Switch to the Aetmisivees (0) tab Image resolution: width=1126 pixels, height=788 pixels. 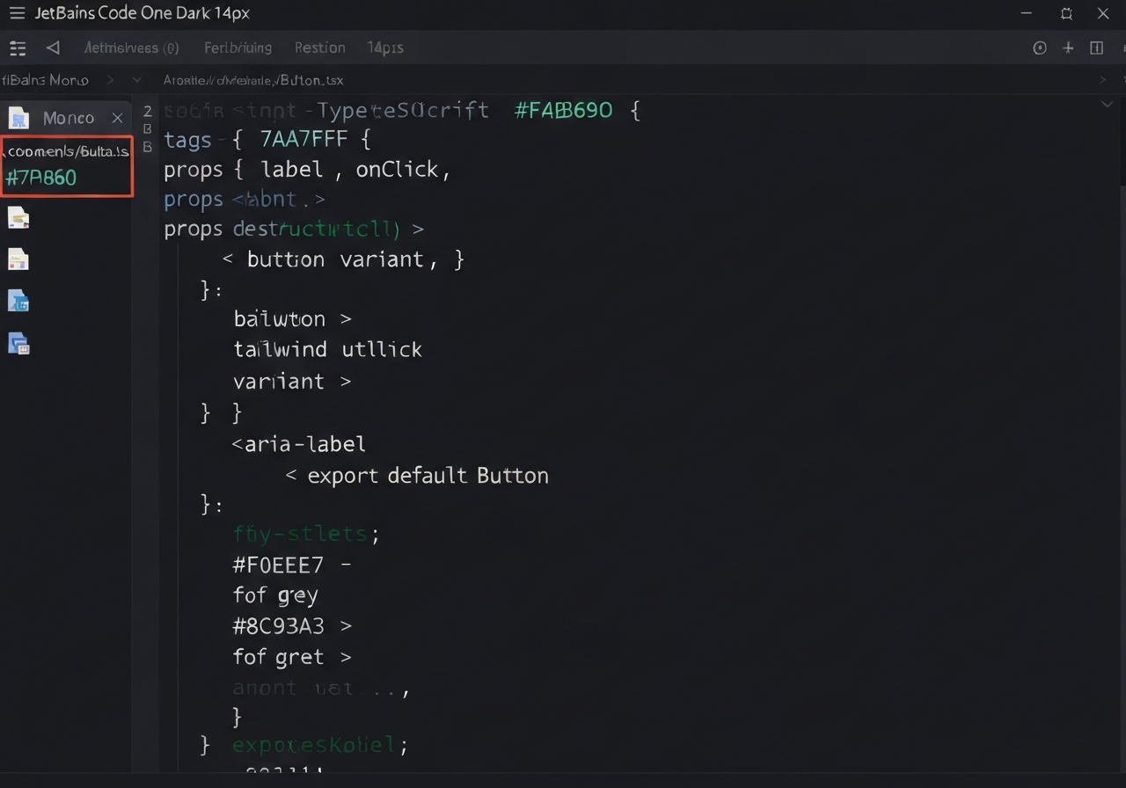pos(131,47)
